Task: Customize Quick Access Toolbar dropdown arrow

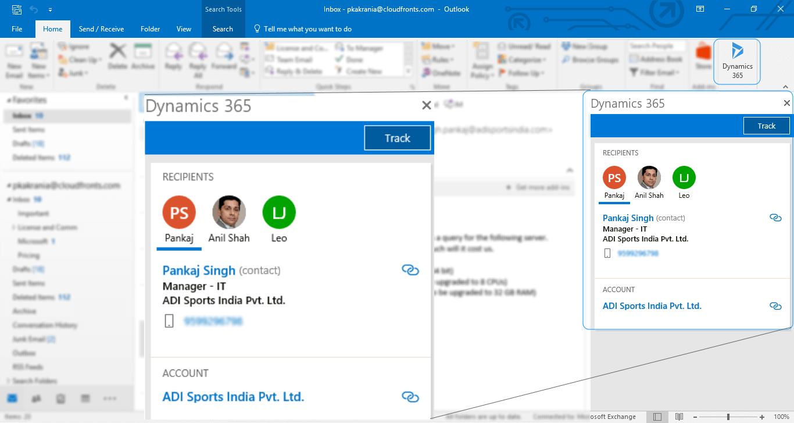Action: (x=51, y=10)
